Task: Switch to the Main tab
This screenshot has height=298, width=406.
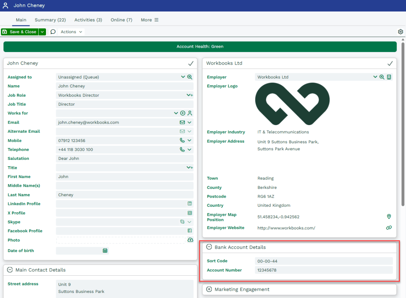Action: (x=21, y=20)
